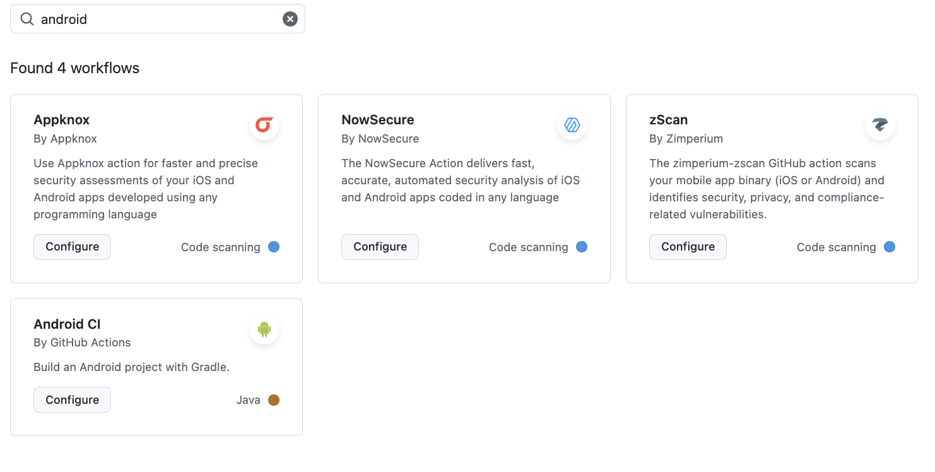Focus the workflow search field

pos(158,19)
